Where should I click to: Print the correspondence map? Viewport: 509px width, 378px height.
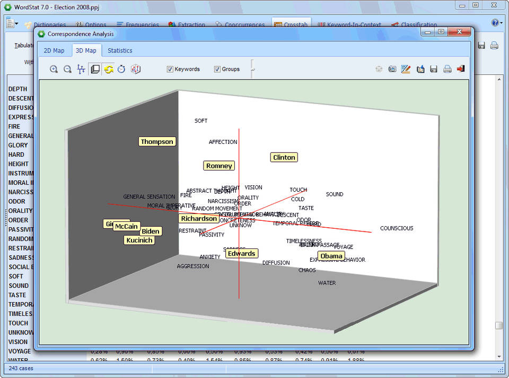[x=447, y=69]
